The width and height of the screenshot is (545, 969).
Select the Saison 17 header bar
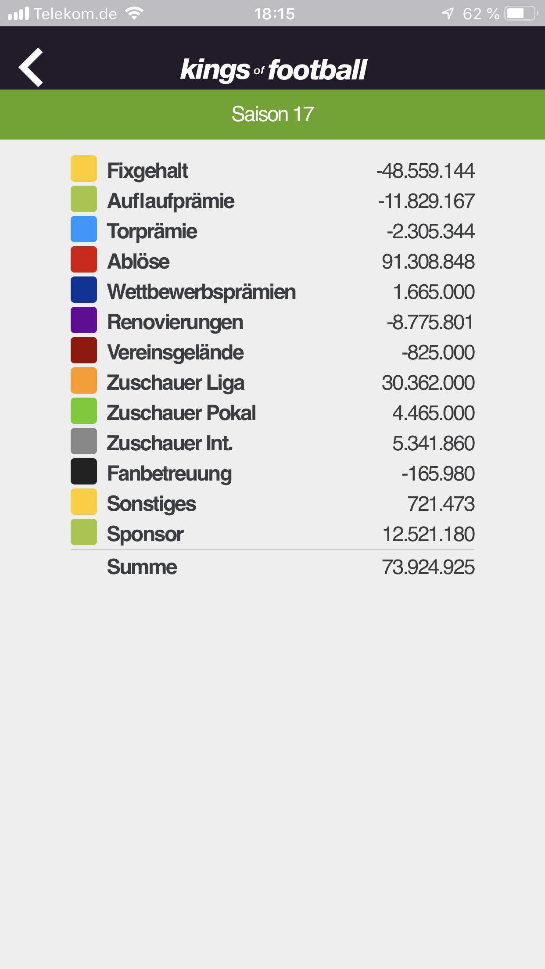pyautogui.click(x=272, y=115)
